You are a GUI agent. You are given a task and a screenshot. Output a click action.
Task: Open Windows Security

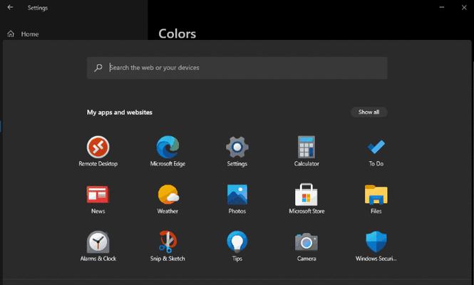click(376, 247)
